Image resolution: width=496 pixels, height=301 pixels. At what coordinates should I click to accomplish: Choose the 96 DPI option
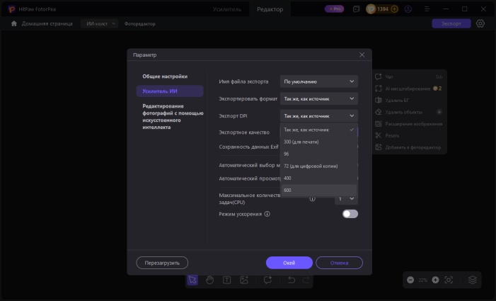tap(319, 154)
